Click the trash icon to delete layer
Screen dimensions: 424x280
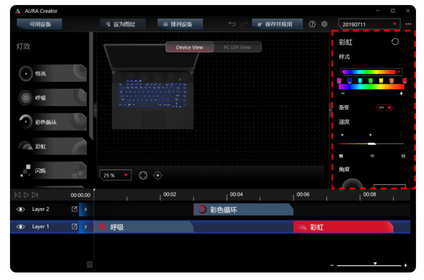[x=89, y=264]
